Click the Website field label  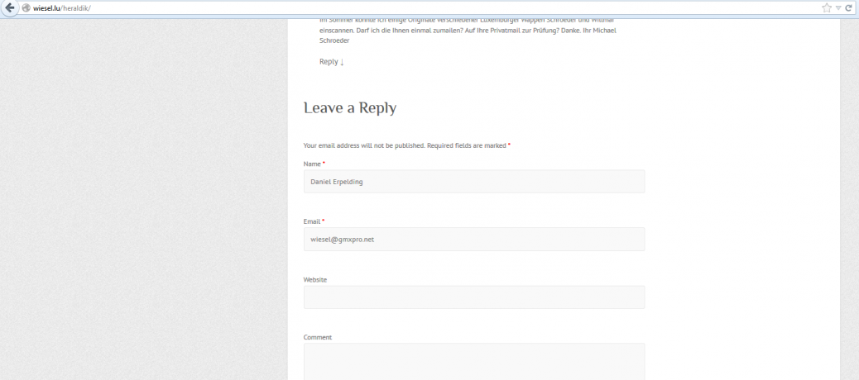(x=315, y=279)
